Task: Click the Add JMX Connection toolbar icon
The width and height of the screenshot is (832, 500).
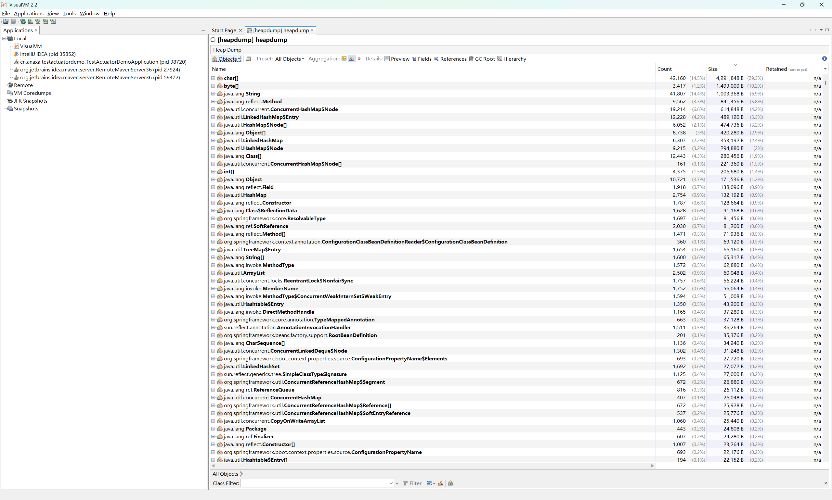Action: point(30,21)
